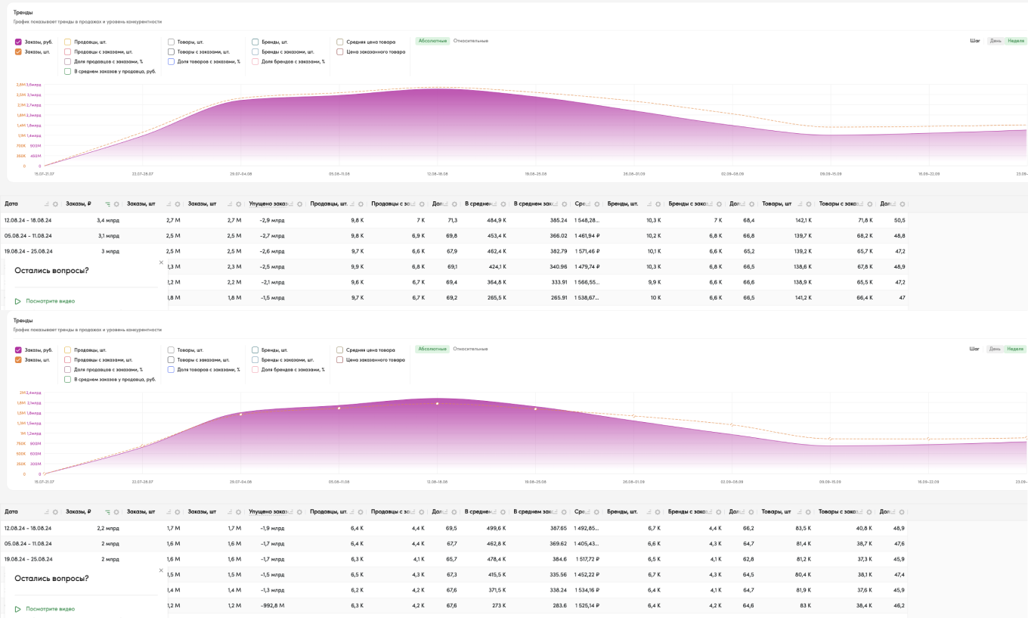1028x618 pixels.
Task: Set upper chart step to День
Action: click(995, 41)
